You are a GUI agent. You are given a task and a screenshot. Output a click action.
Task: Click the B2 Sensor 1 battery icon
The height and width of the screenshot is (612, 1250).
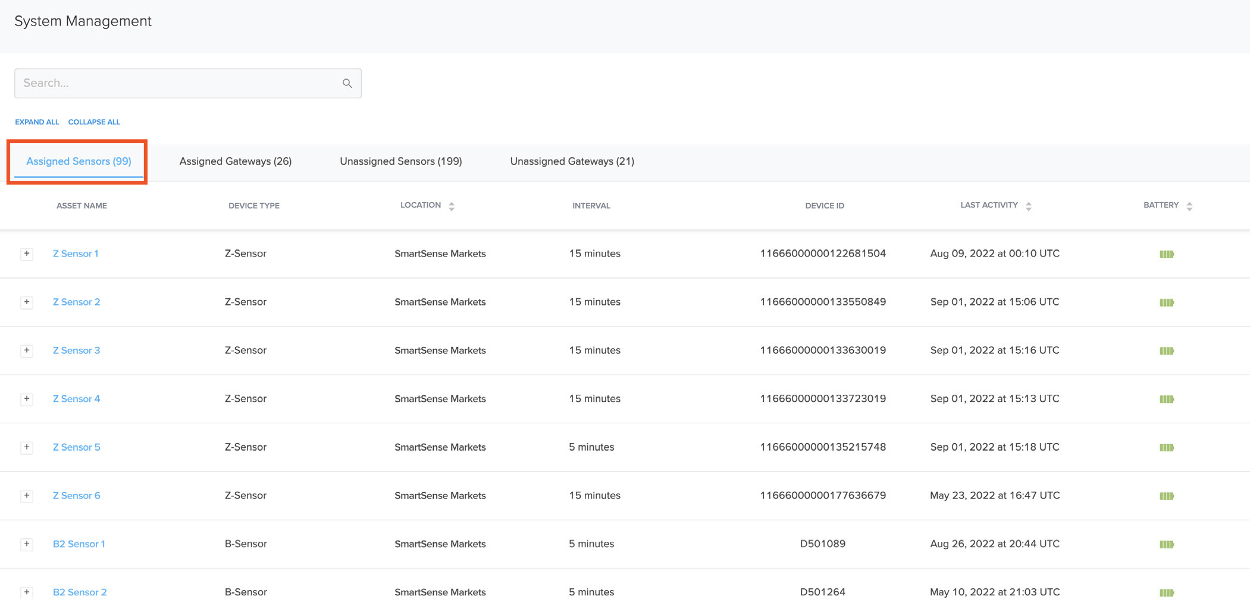(x=1167, y=544)
